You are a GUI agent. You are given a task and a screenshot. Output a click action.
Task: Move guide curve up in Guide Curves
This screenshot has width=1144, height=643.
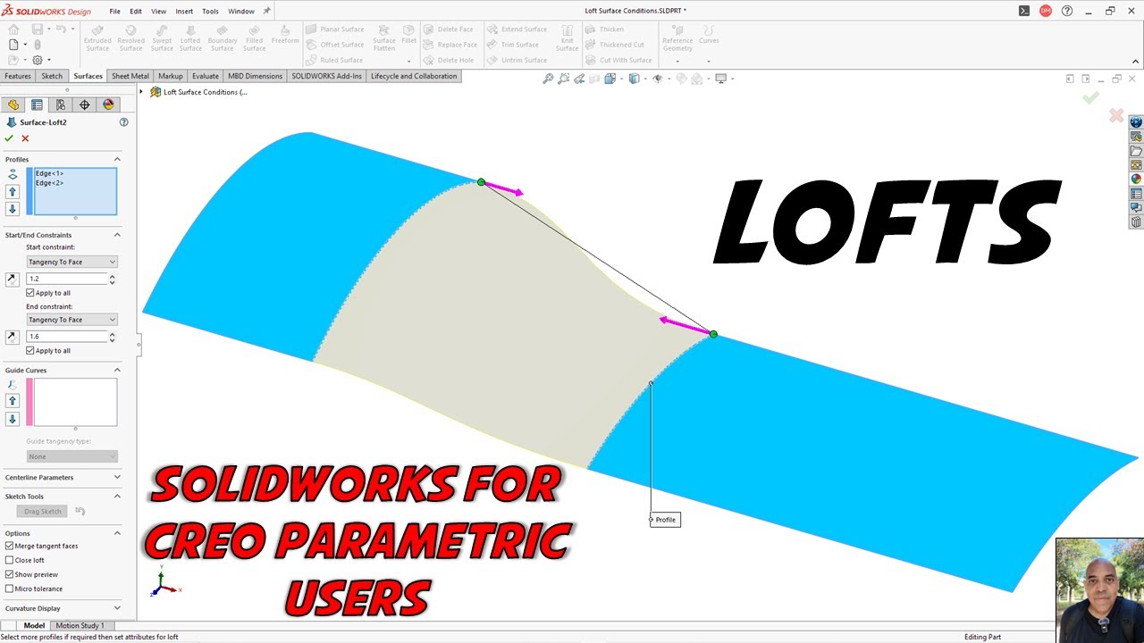pyautogui.click(x=13, y=401)
